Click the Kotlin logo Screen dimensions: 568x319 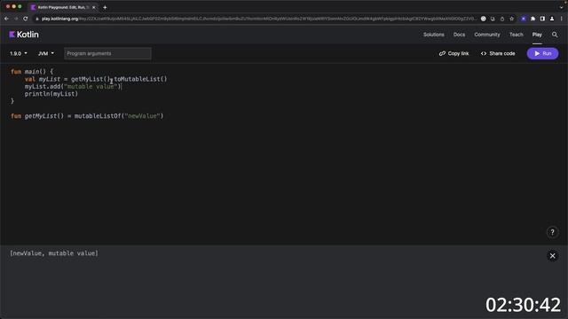coord(24,35)
